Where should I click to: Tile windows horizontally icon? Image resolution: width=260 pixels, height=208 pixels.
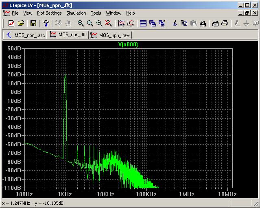143,23
